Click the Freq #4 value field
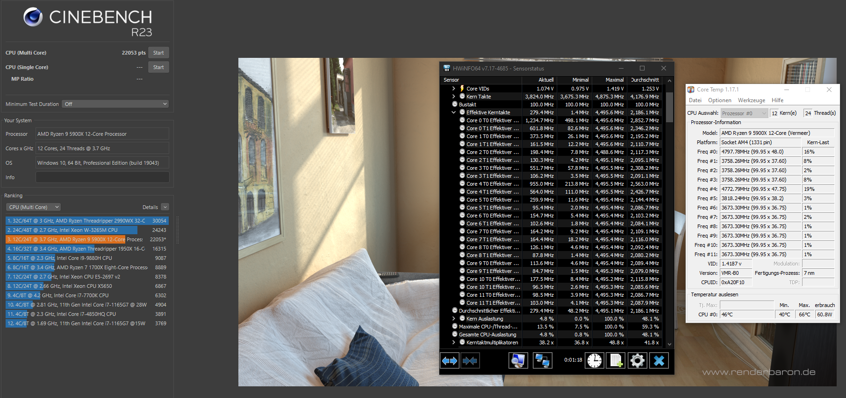 (x=760, y=189)
